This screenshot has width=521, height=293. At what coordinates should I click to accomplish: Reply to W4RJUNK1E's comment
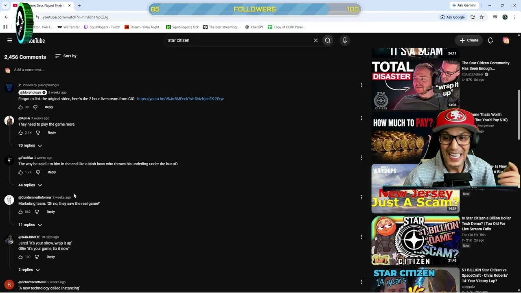coord(50,257)
